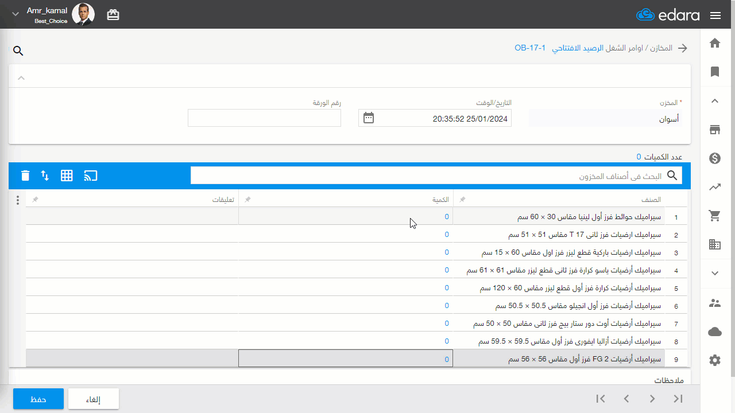This screenshot has width=735, height=413.
Task: Open the building company sidebar icon
Action: tap(715, 244)
